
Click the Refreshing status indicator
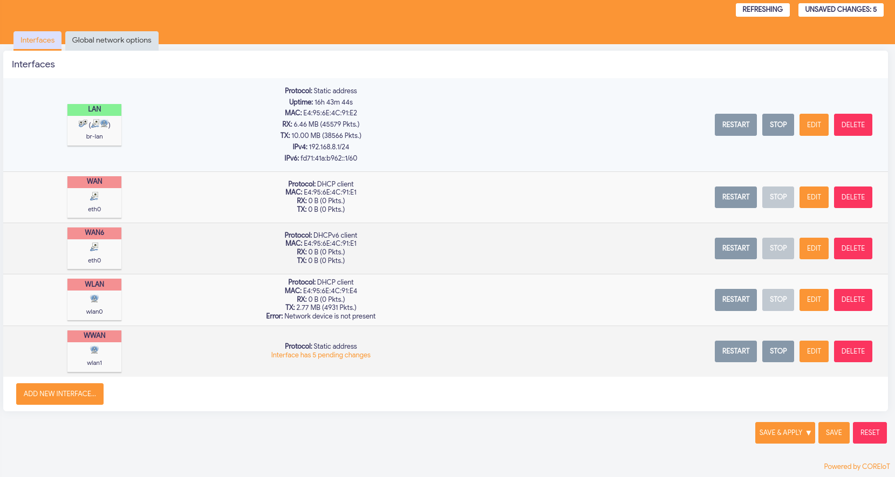[762, 10]
